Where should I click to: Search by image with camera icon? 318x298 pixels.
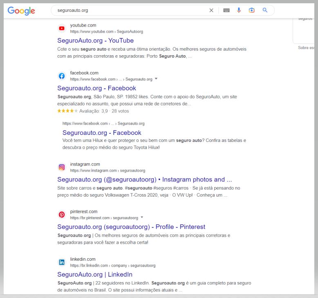pyautogui.click(x=251, y=10)
